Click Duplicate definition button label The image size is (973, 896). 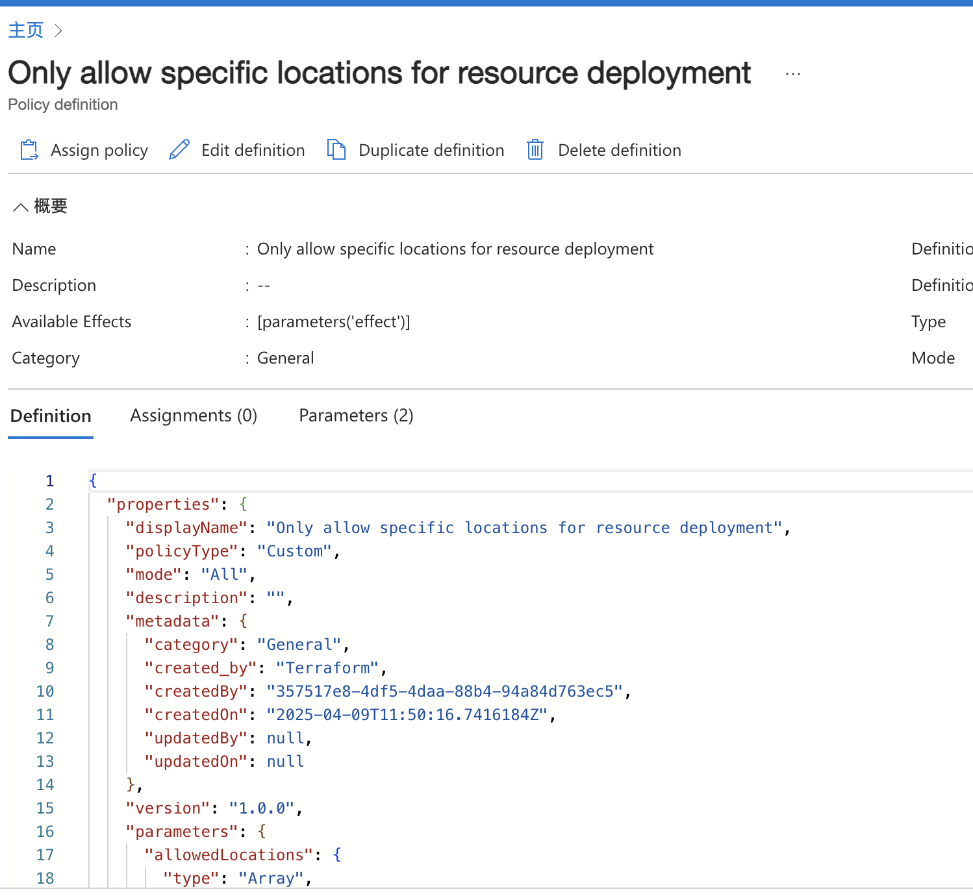[431, 150]
